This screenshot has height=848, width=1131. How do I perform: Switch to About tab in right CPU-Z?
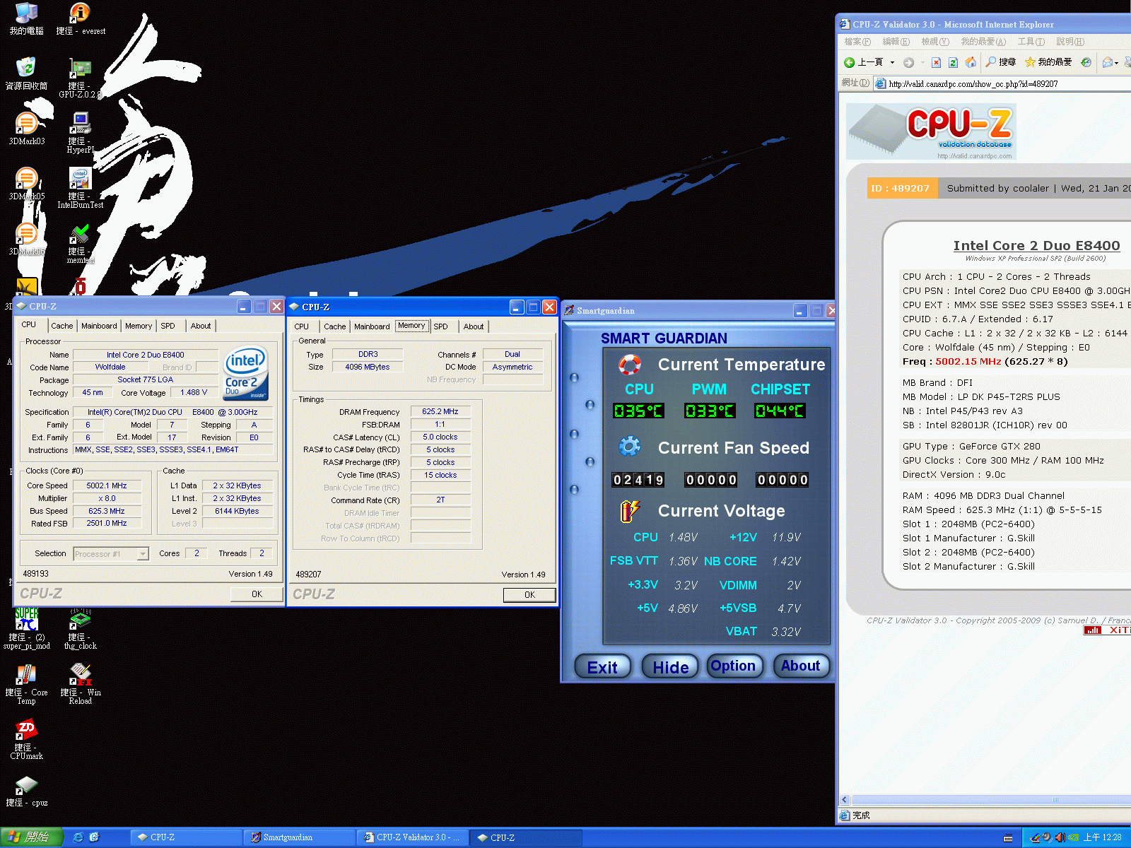click(x=474, y=326)
